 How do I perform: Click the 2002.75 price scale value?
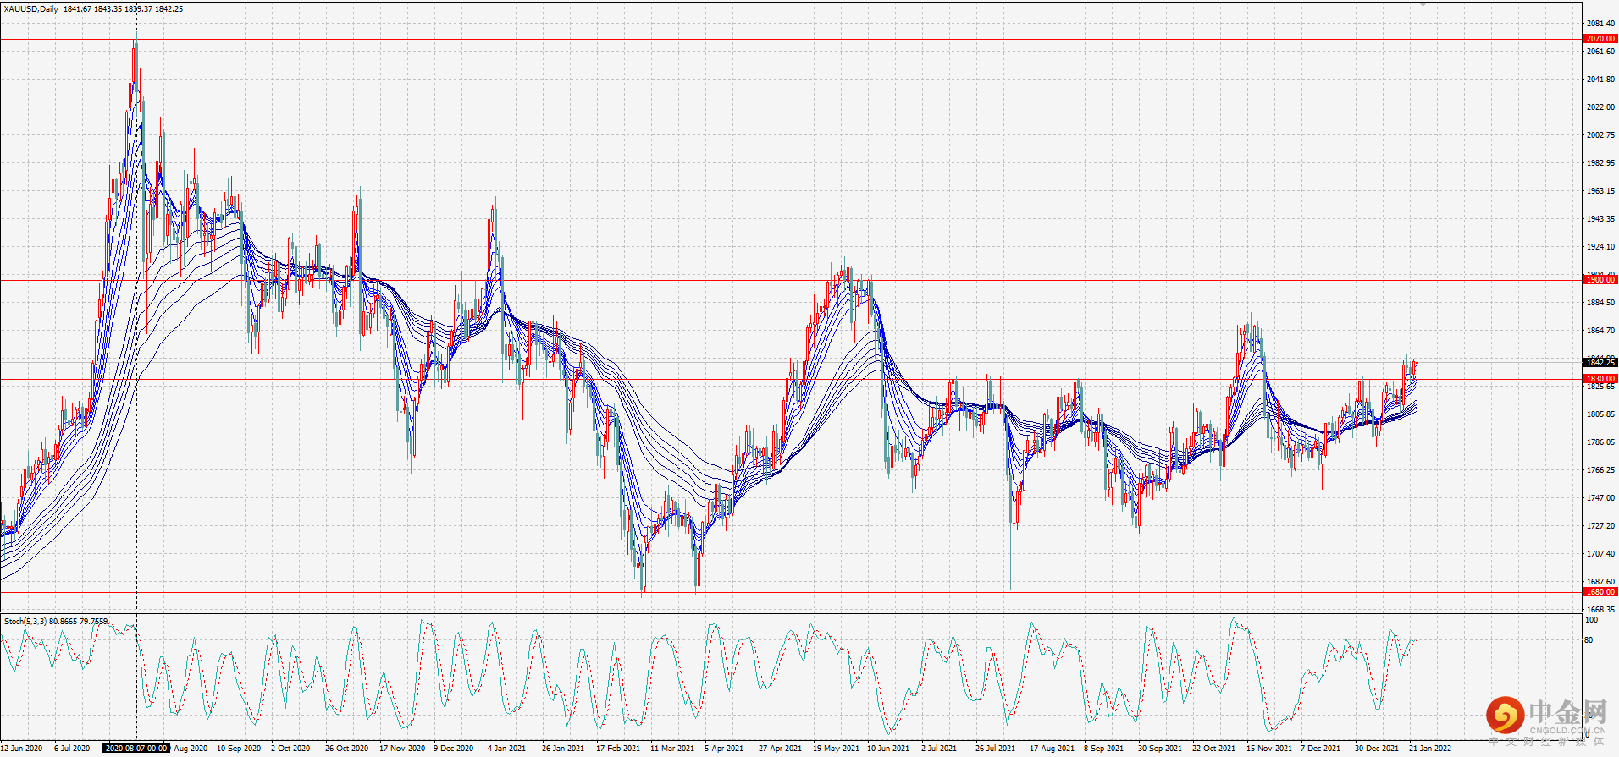click(1600, 135)
